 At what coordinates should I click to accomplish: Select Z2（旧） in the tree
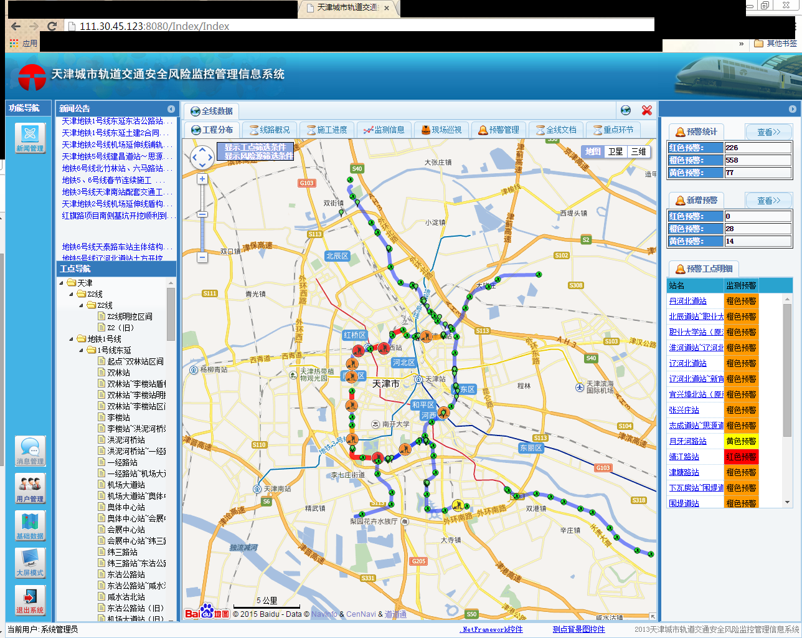coord(121,328)
